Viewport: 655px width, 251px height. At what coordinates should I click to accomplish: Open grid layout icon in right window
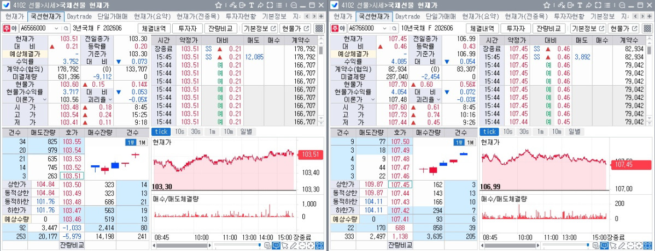point(647,28)
